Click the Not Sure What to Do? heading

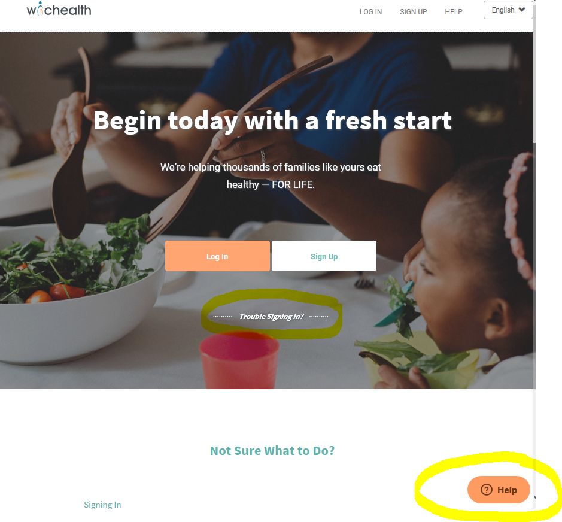(x=272, y=451)
